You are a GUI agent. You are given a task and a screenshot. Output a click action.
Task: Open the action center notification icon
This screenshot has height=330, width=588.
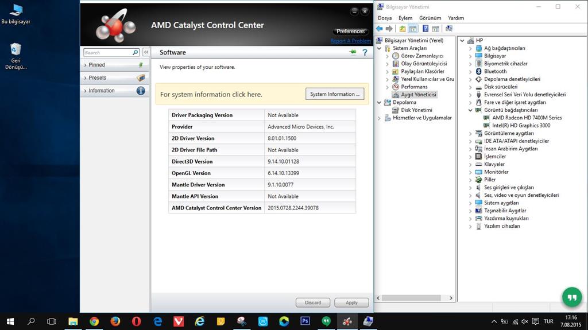536,322
